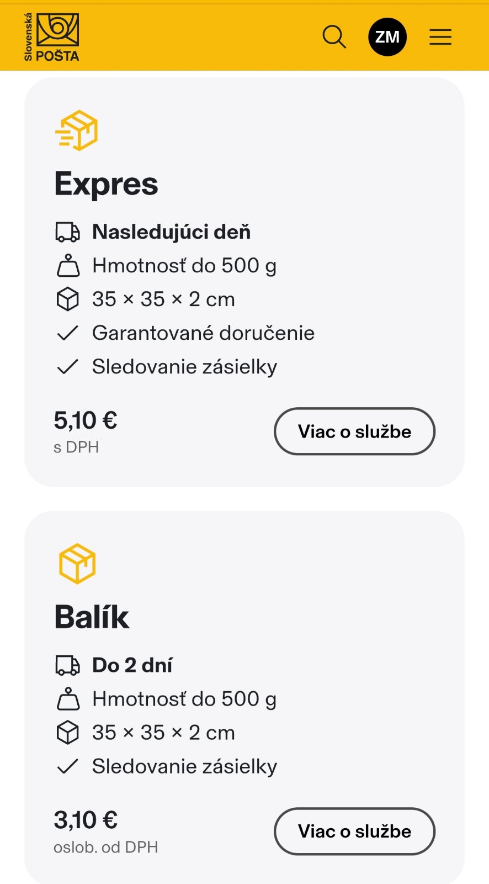Click Viac o službe for Balík
489x884 pixels.
tap(354, 832)
